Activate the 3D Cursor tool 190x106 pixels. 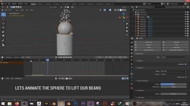(x=3, y=19)
